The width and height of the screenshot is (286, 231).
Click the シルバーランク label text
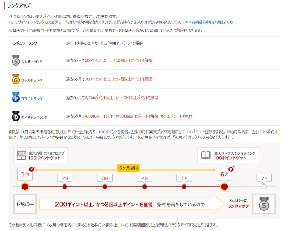[x=33, y=61]
